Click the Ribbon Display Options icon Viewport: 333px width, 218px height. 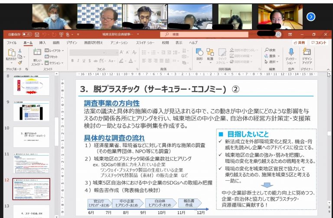point(290,34)
